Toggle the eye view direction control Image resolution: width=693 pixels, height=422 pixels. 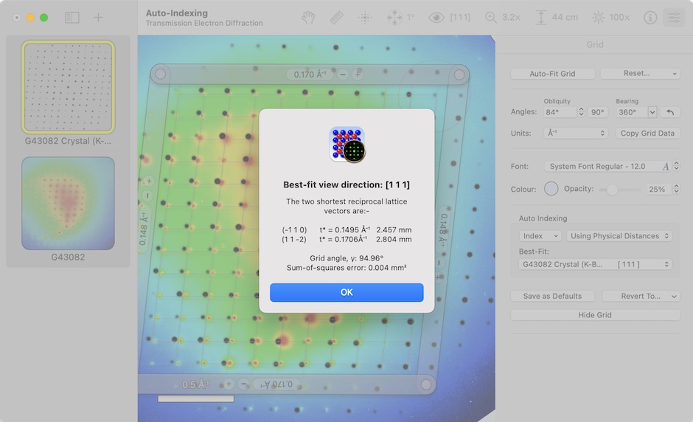click(436, 18)
